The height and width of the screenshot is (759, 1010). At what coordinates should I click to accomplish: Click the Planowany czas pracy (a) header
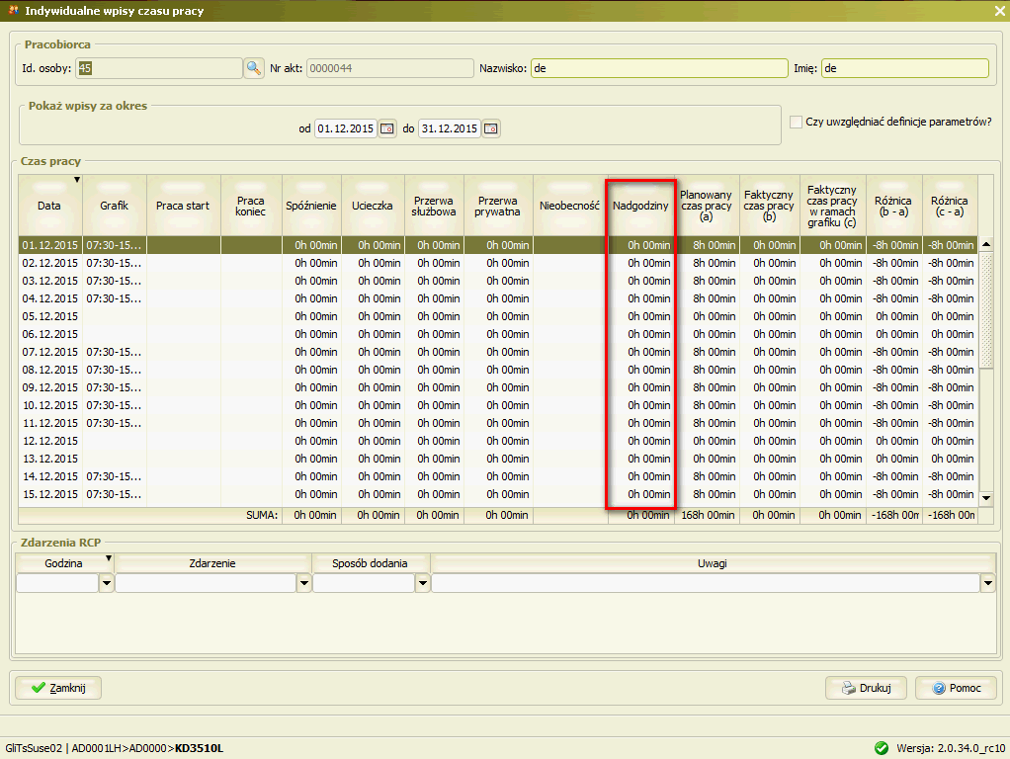point(707,206)
